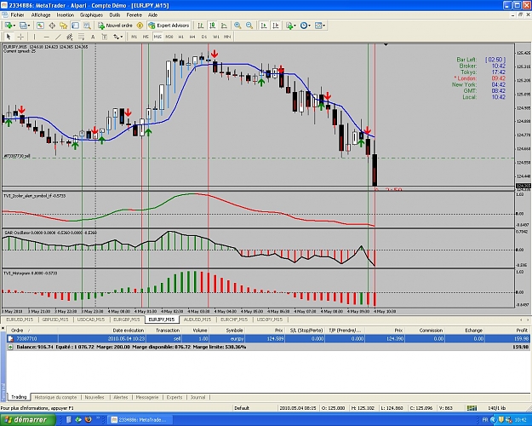Screen dimensions: 532x426
Task: Select the Trendline drawing tool
Action: pyautogui.click(x=58, y=37)
